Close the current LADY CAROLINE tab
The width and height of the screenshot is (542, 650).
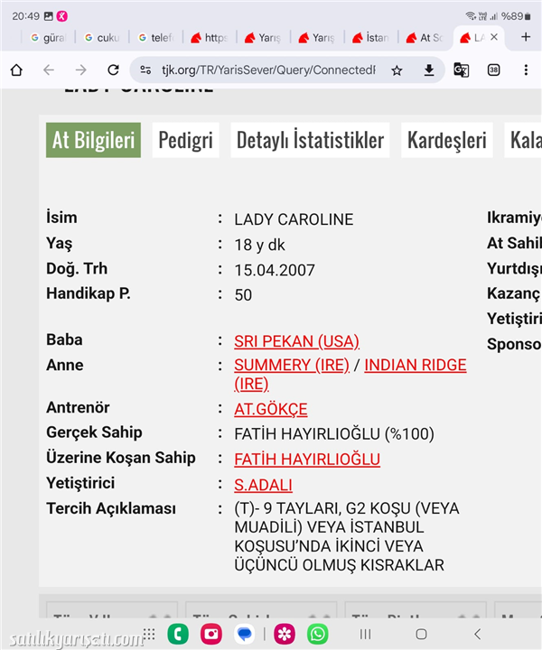point(494,37)
